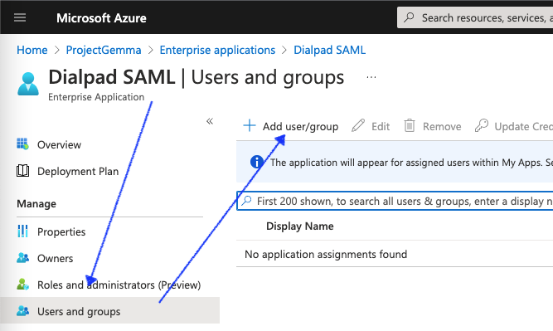Viewport: 553px width, 331px height.
Task: Open the Dialpad SAML breadcrumb
Action: [x=329, y=50]
